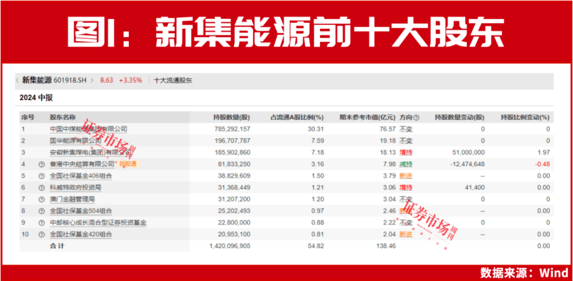Click the change value 51,000,000

[x=469, y=152]
